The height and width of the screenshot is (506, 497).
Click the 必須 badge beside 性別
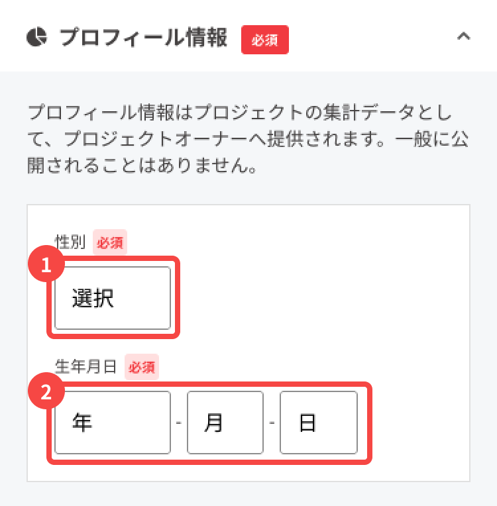pos(110,243)
